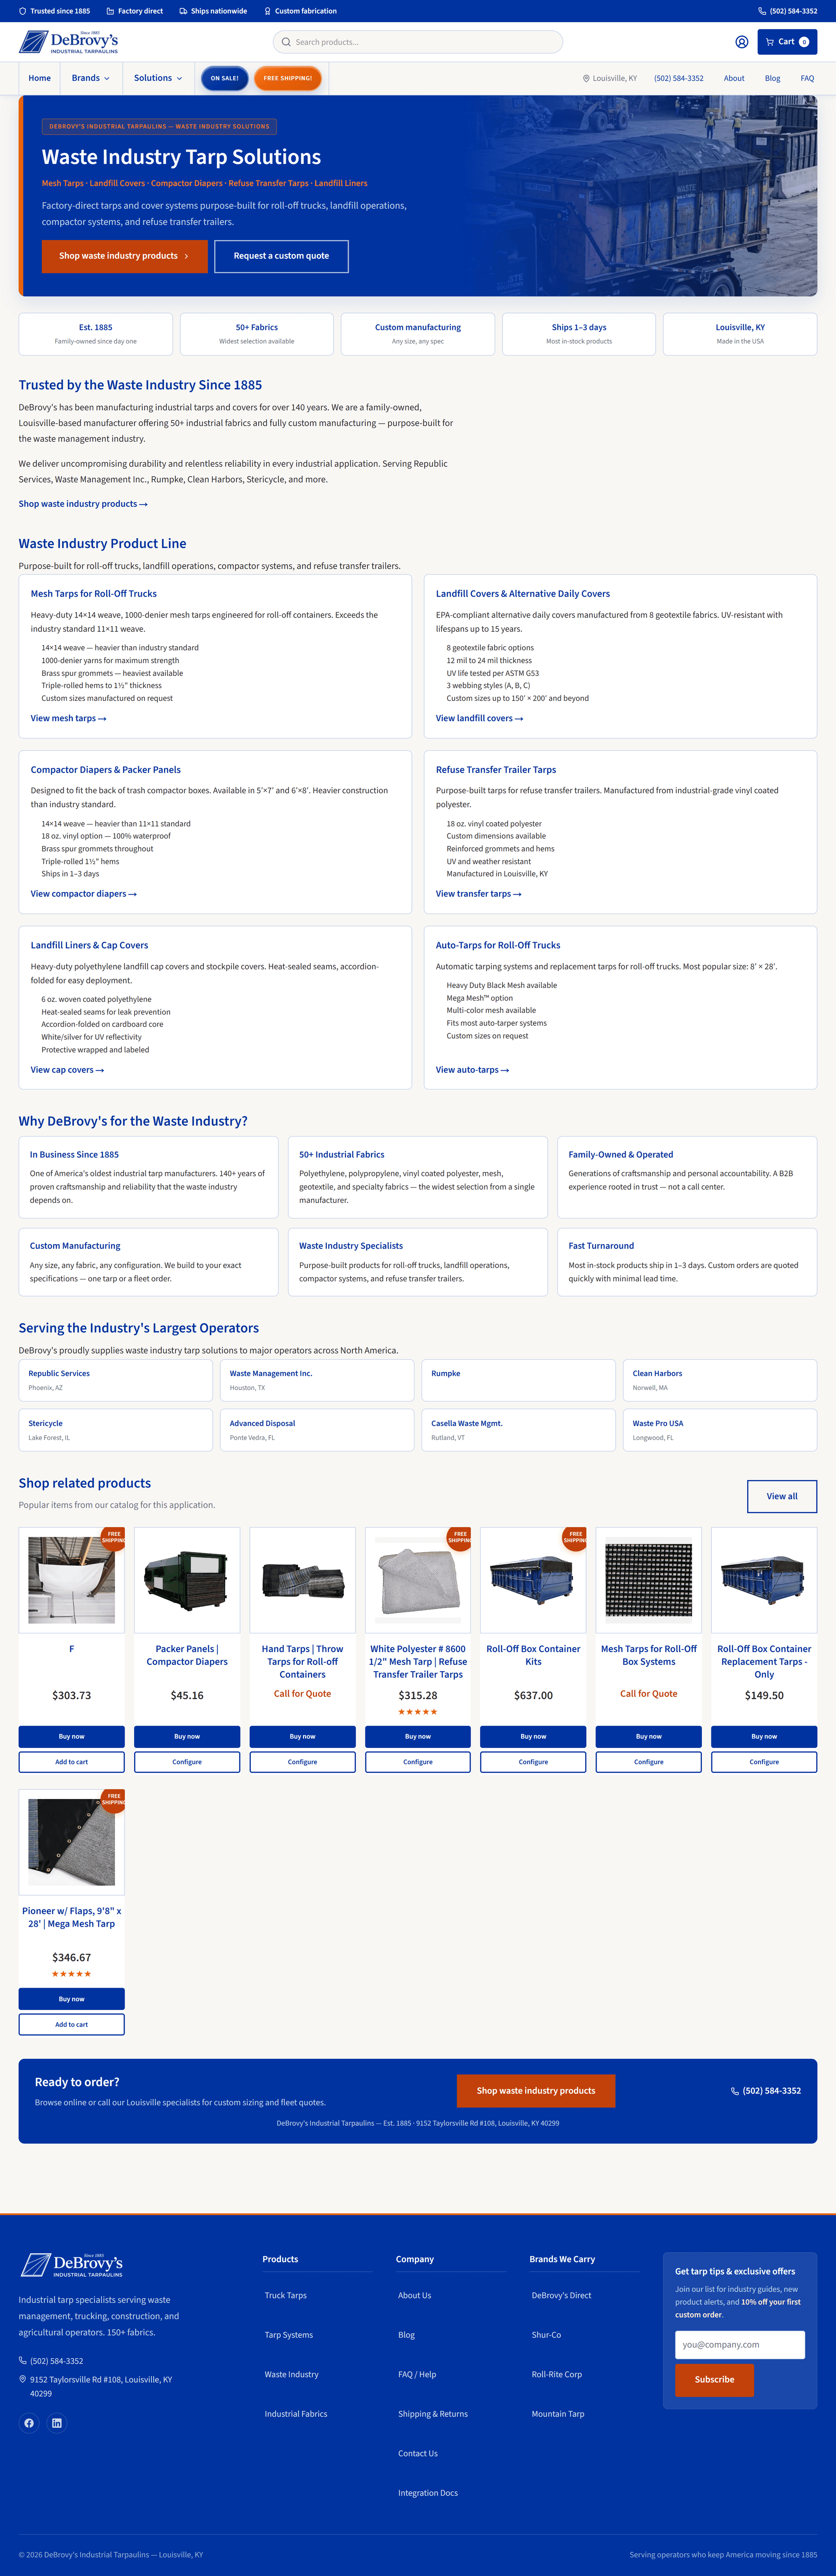The image size is (836, 2576).
Task: Follow the View transfer tarps link
Action: (x=479, y=894)
